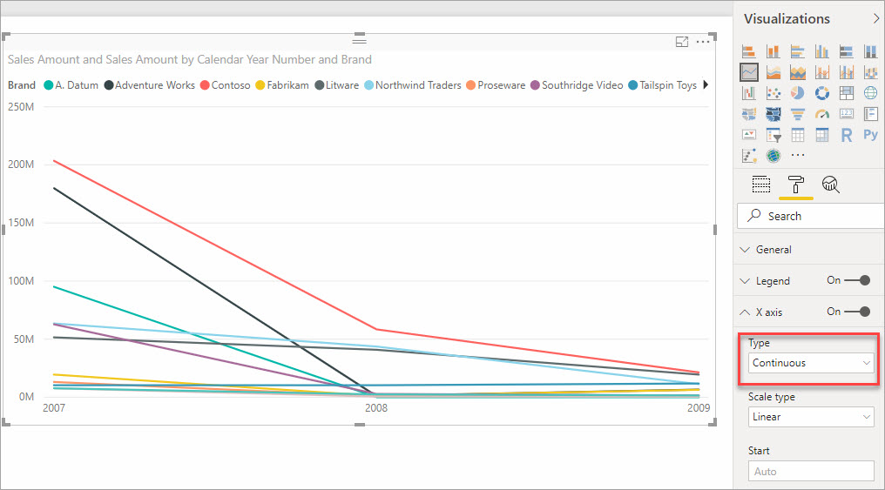Switch to the Format paint roller tab

tap(796, 185)
